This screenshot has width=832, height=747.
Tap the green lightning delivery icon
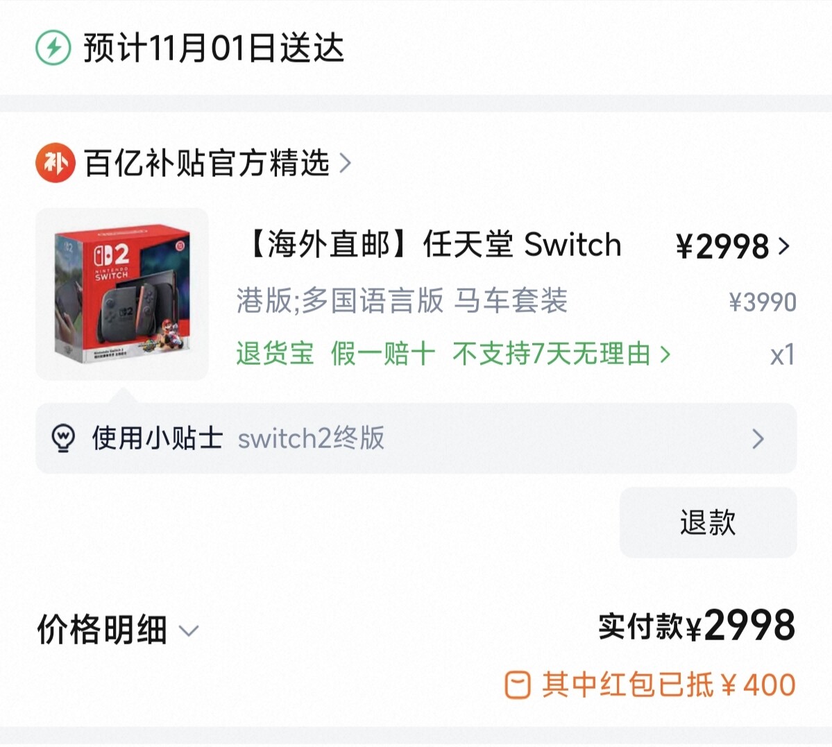pos(53,48)
